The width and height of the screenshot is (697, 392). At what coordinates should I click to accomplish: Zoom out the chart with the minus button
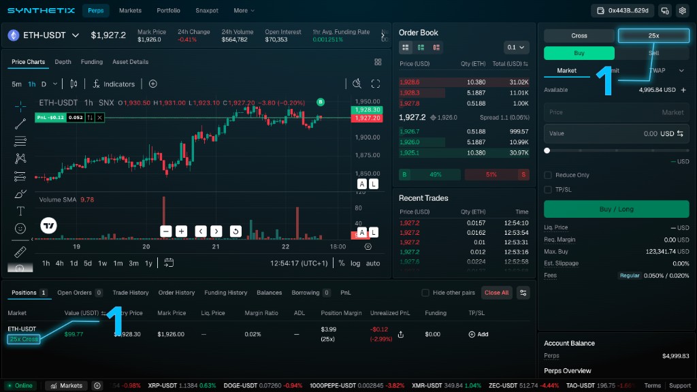pos(166,231)
